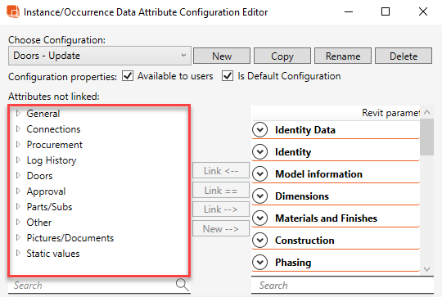Click the Revit parameters vertical scrollbar thumb
Screen dimensions: 442x297
point(426,137)
